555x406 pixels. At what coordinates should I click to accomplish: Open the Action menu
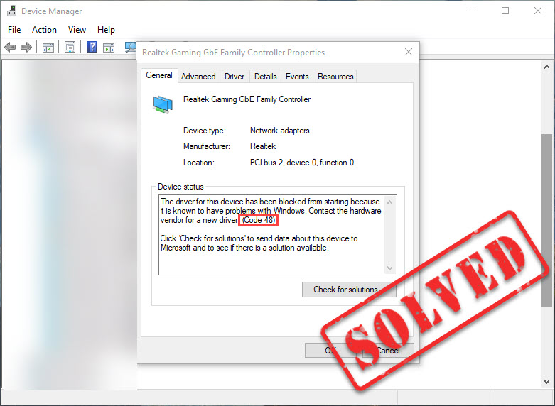click(44, 30)
